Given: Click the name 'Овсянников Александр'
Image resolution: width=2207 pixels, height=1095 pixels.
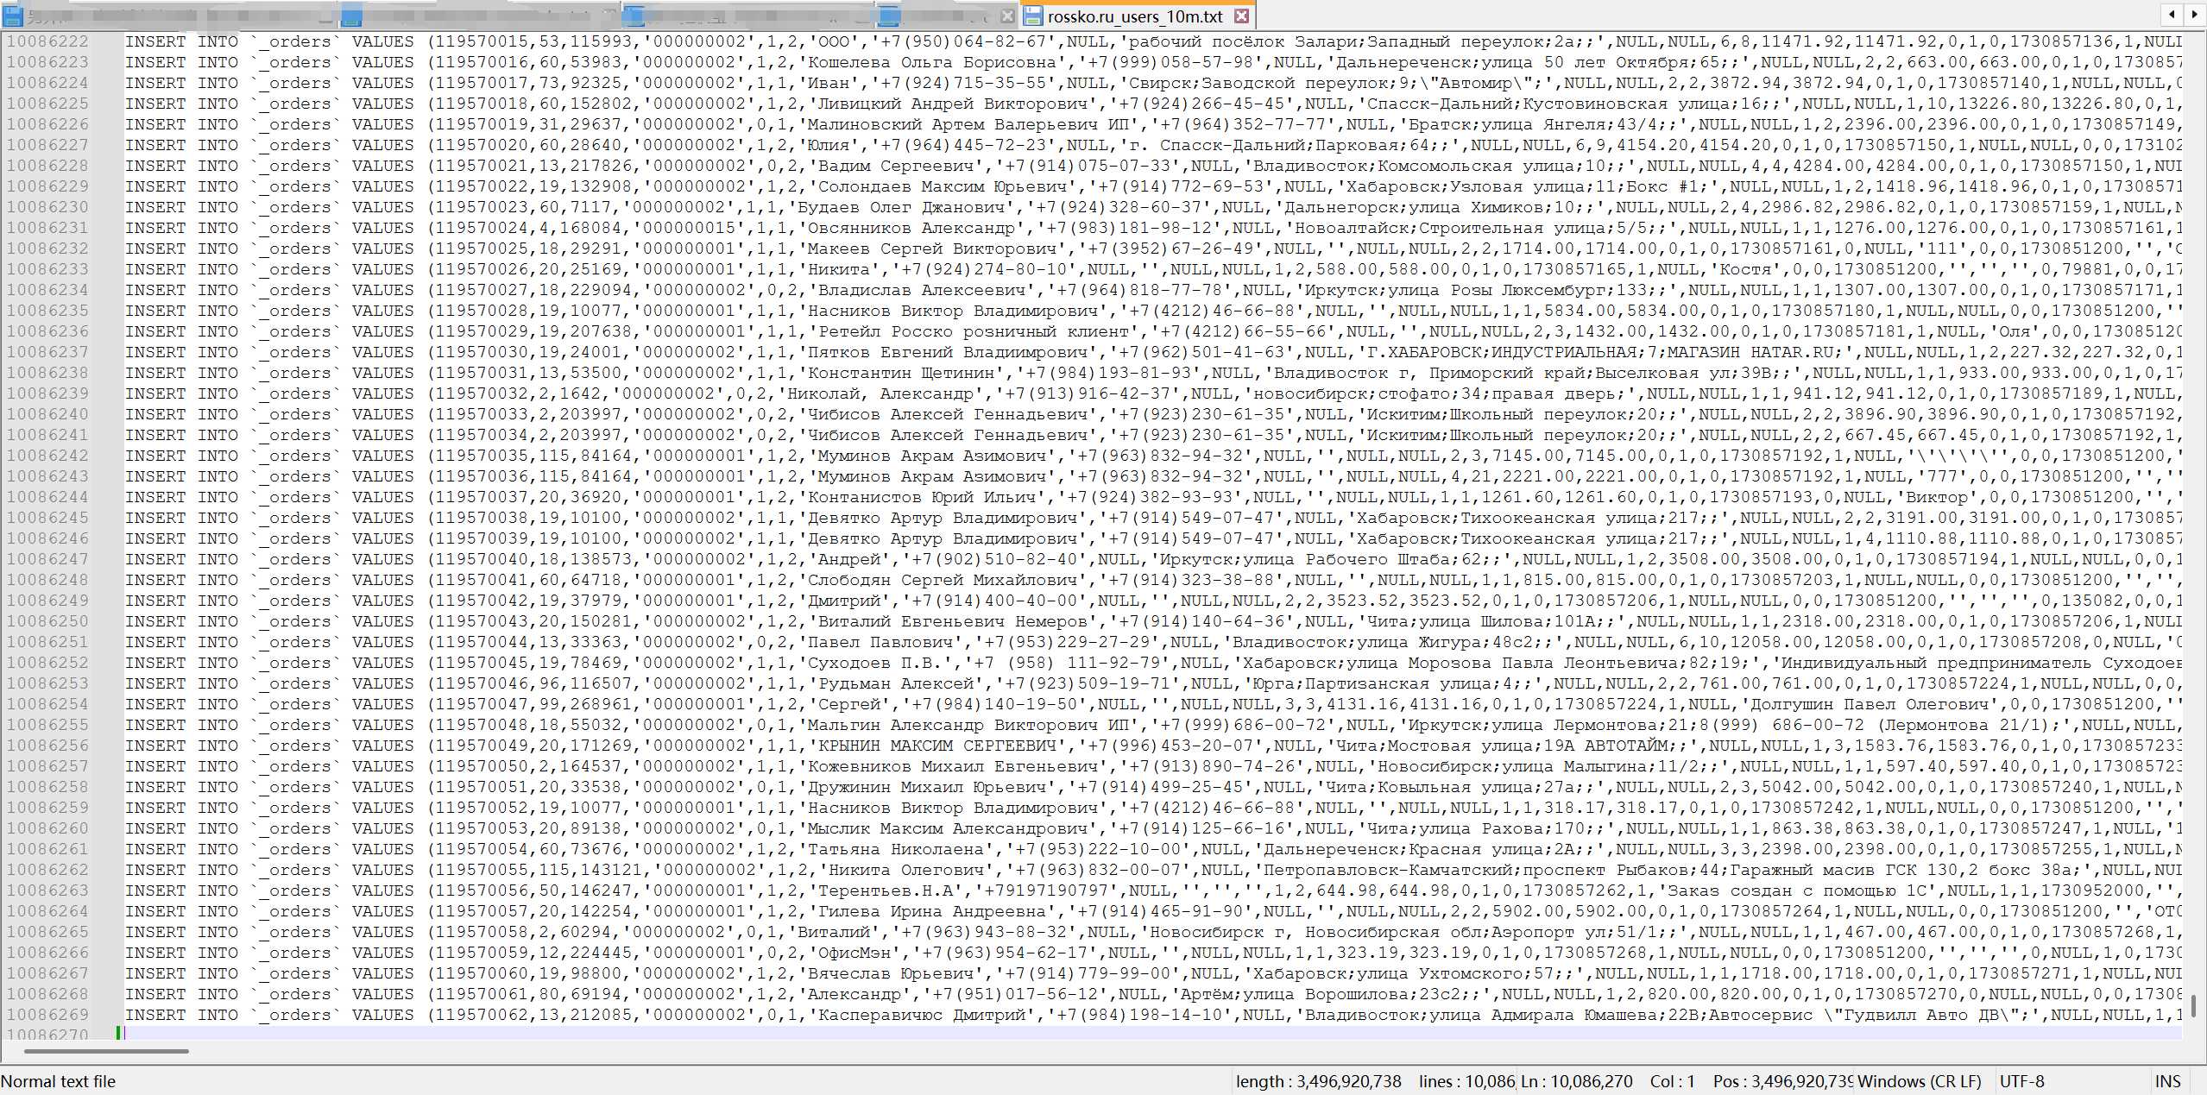Looking at the screenshot, I should coord(911,228).
